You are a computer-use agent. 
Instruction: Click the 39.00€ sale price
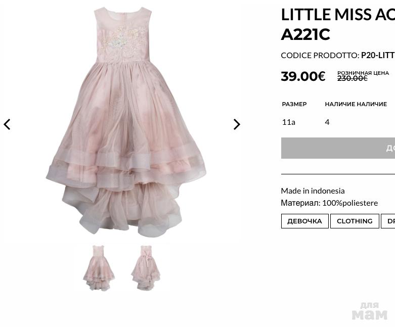point(303,76)
